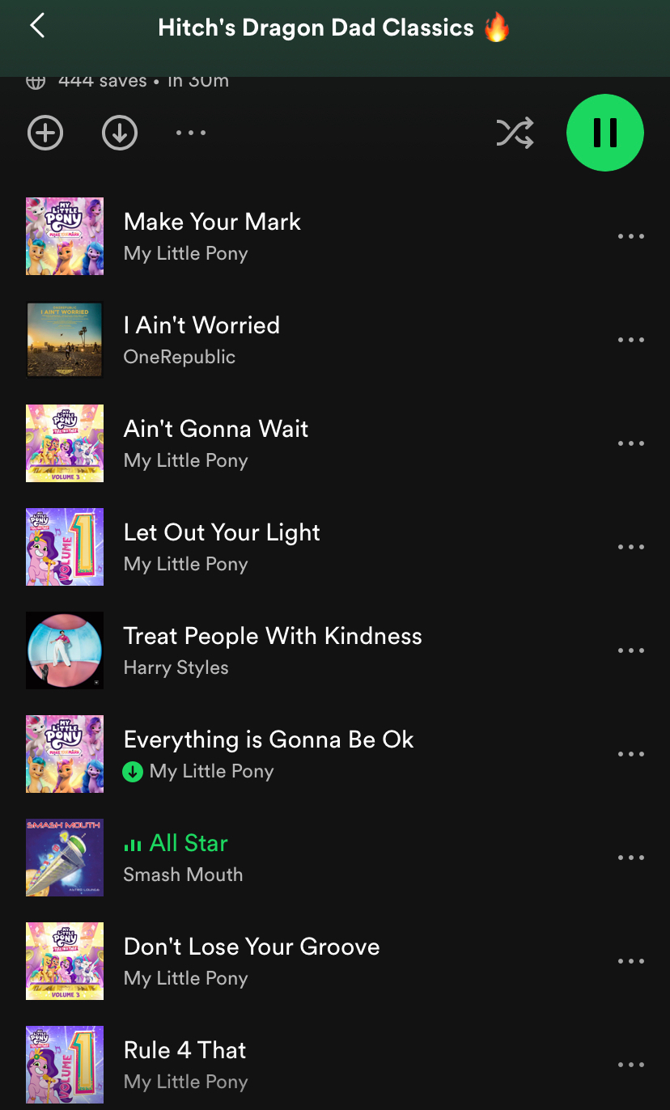Download the playlist with the arrow icon

pos(120,133)
